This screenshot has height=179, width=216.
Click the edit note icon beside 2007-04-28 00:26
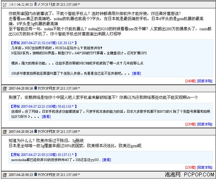(x=5, y=88)
